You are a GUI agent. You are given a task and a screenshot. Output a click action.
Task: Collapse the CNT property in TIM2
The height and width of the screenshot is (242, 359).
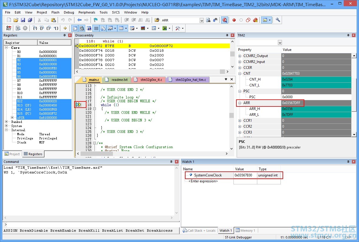tap(240, 74)
